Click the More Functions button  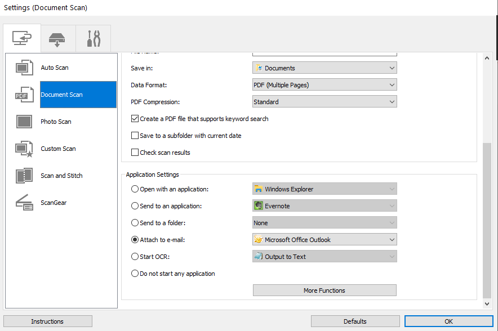[324, 290]
